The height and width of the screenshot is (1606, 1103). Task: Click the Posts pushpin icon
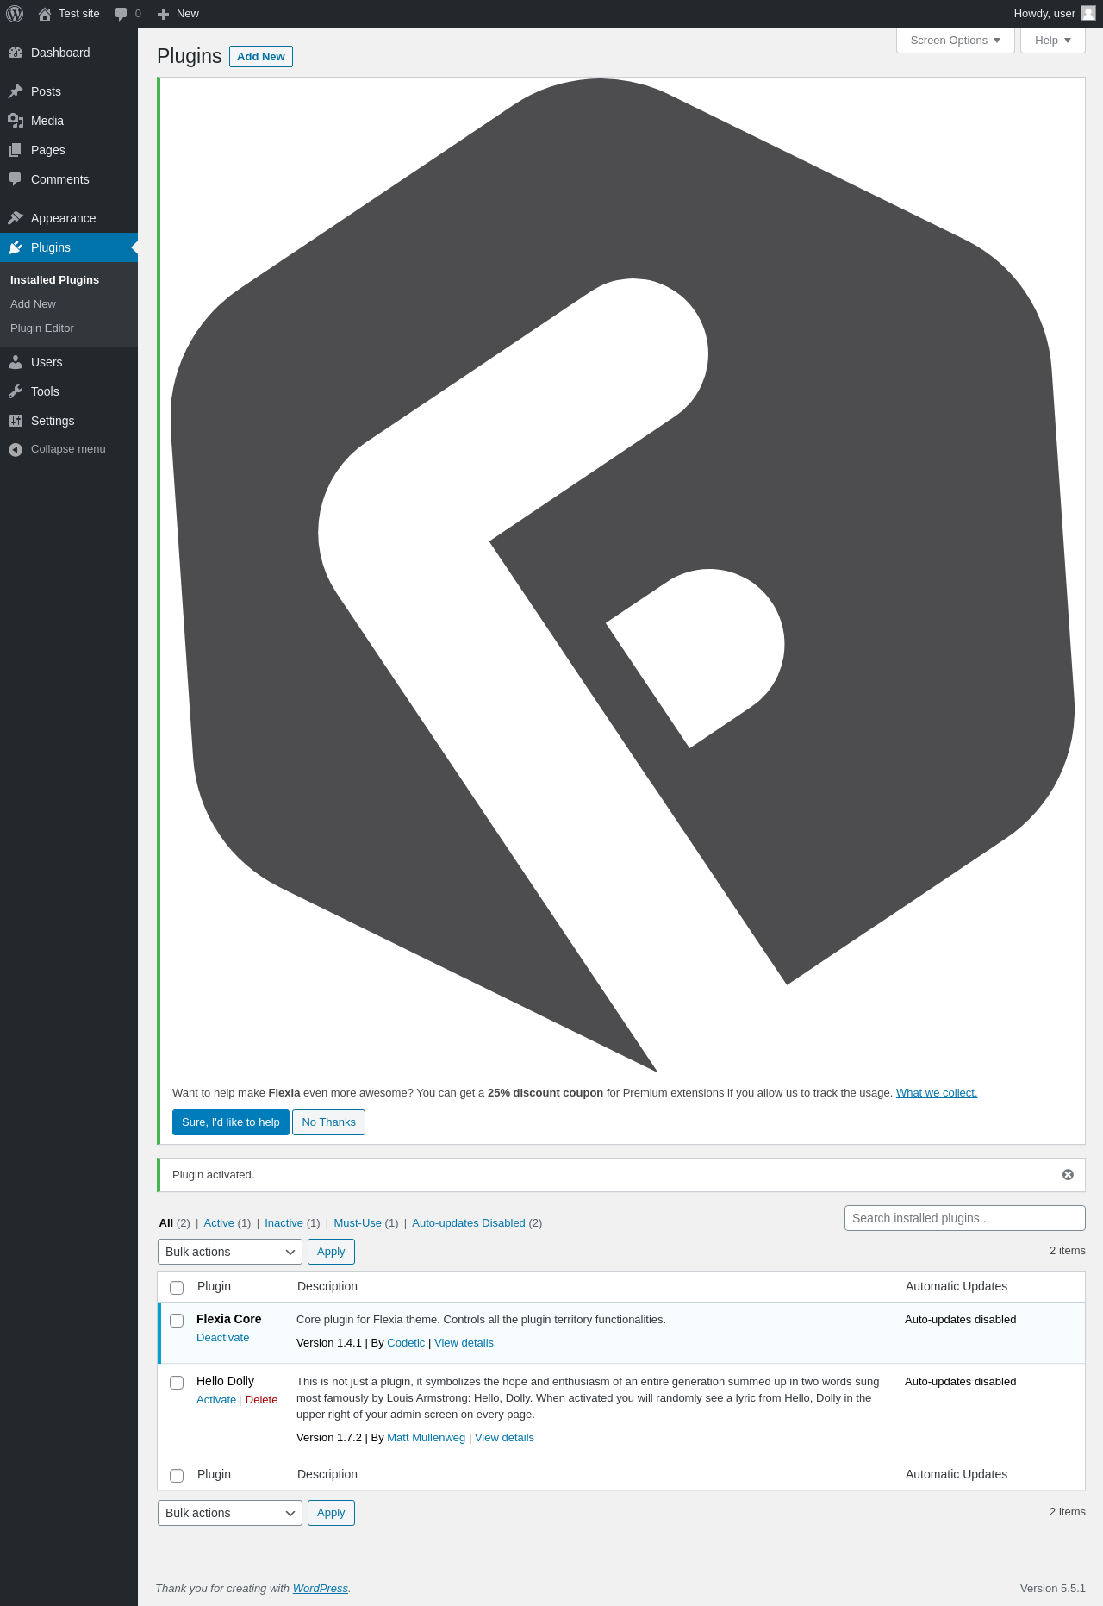[x=16, y=91]
